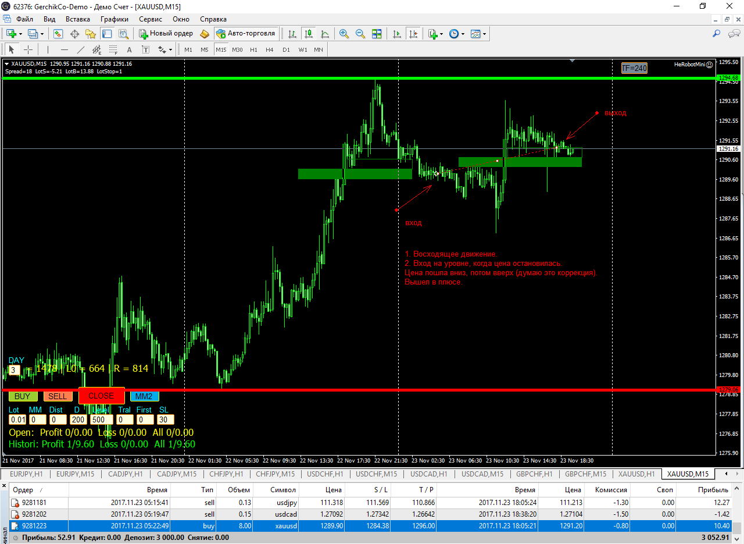
Task: Select the M15 timeframe
Action: coord(221,49)
